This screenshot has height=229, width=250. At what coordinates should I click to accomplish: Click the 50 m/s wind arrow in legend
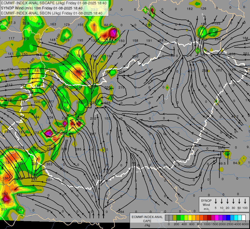[239, 201]
